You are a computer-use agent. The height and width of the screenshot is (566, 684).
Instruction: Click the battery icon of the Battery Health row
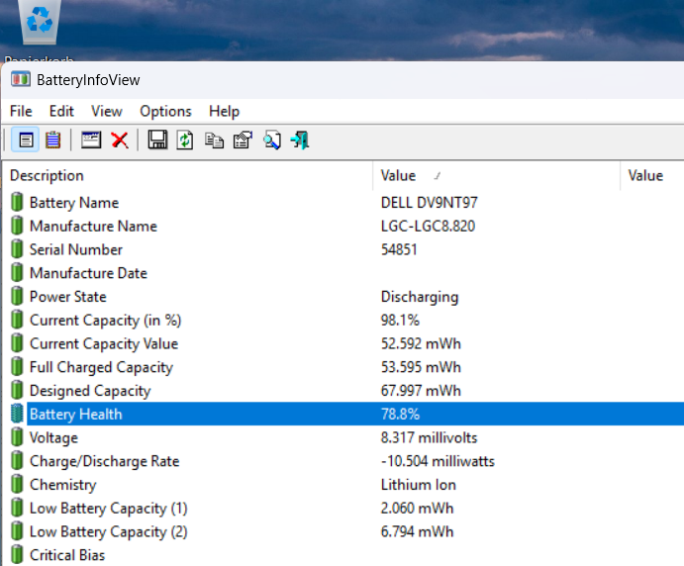tap(17, 414)
